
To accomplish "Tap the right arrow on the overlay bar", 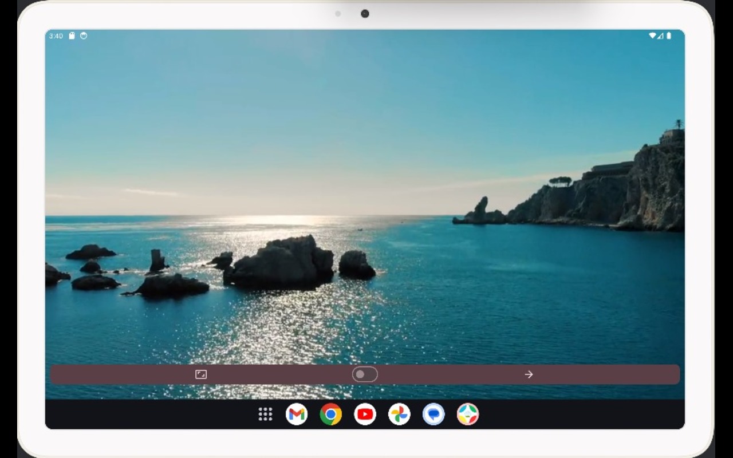I will [x=529, y=374].
